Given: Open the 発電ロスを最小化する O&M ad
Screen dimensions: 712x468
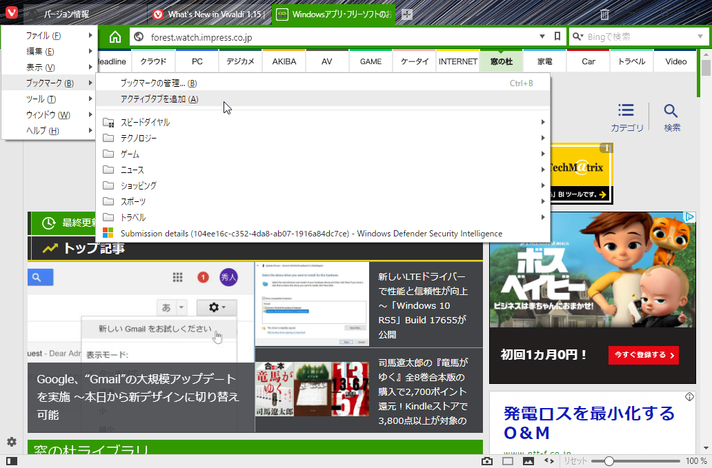Looking at the screenshot, I should (589, 423).
